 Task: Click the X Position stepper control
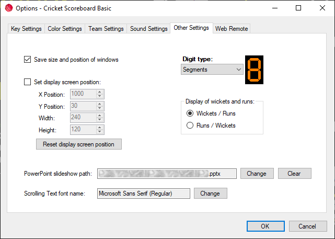[x=100, y=94]
